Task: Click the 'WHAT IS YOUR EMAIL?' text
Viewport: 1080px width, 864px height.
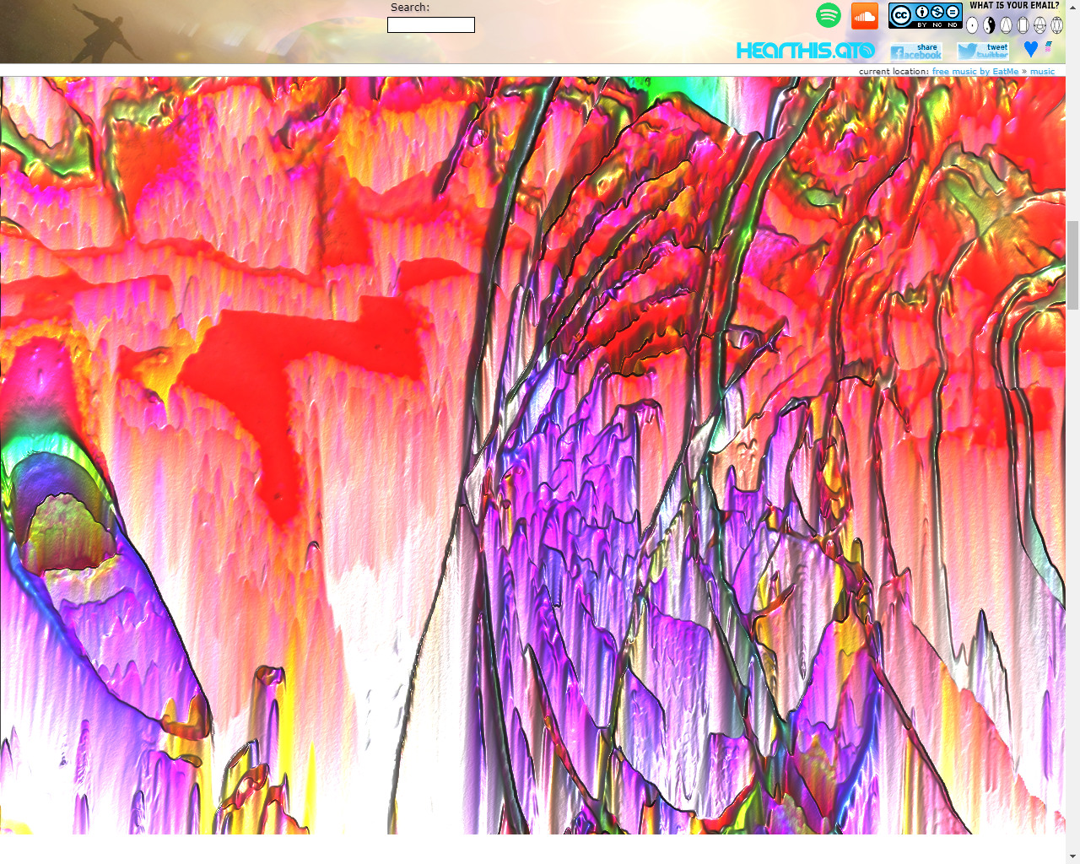Action: pos(1014,6)
